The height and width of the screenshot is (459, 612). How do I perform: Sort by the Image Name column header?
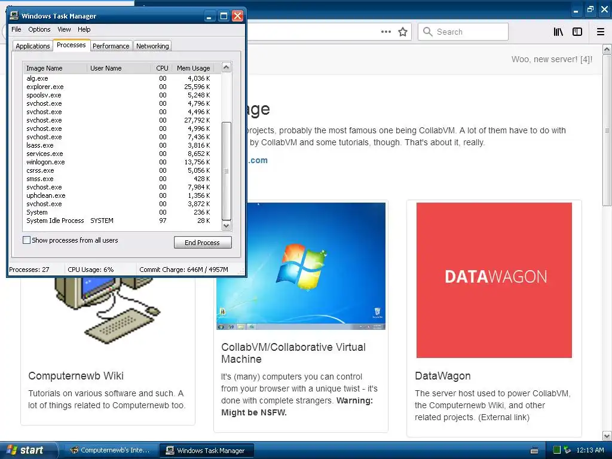tap(54, 68)
